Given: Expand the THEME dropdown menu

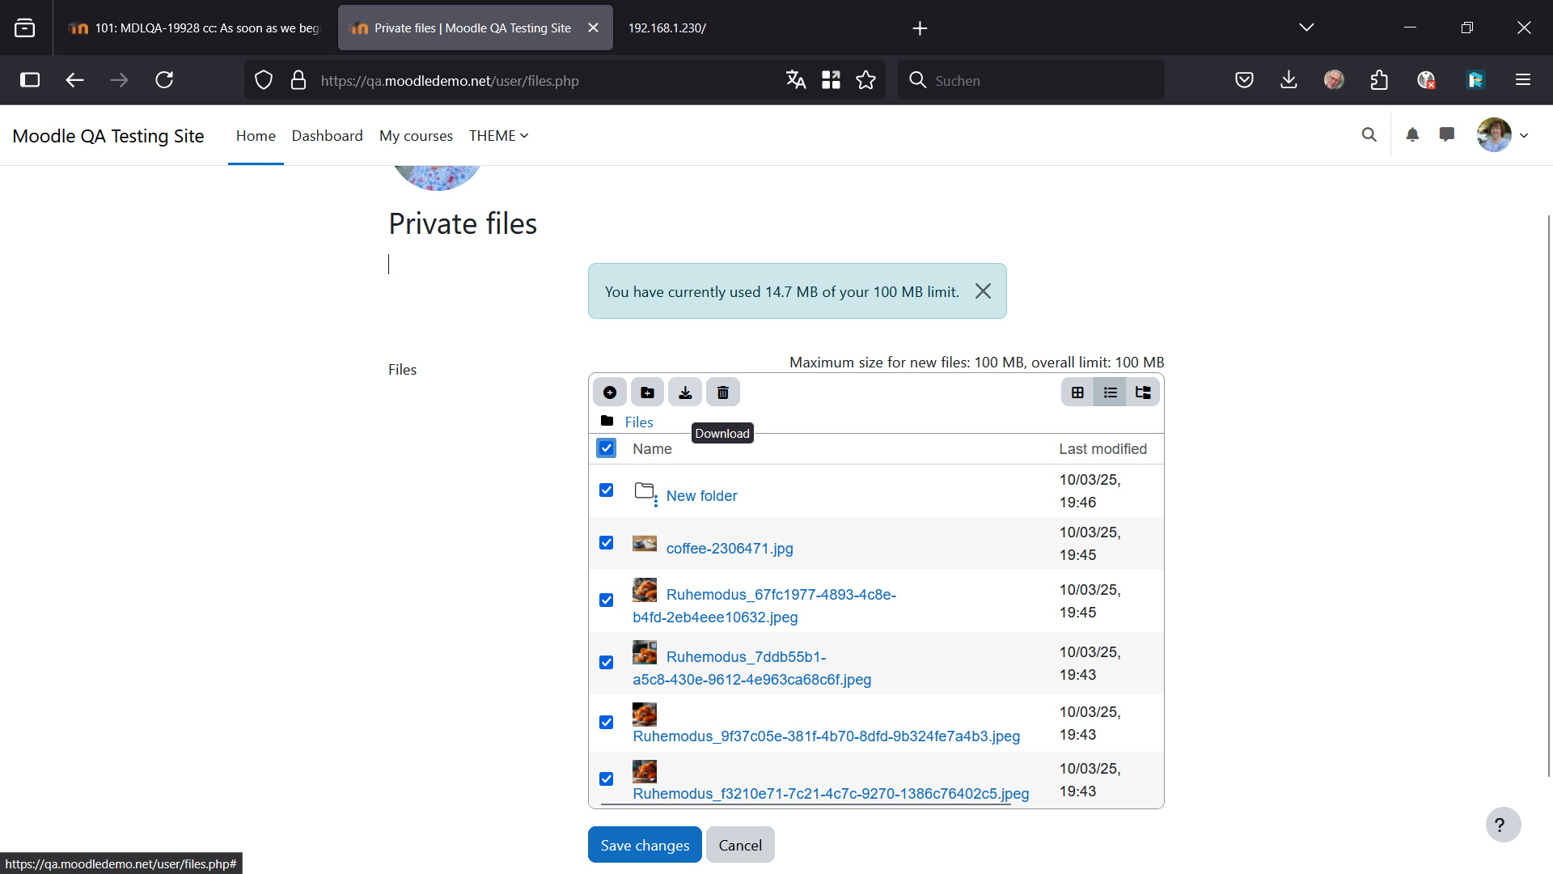Looking at the screenshot, I should tap(498, 136).
